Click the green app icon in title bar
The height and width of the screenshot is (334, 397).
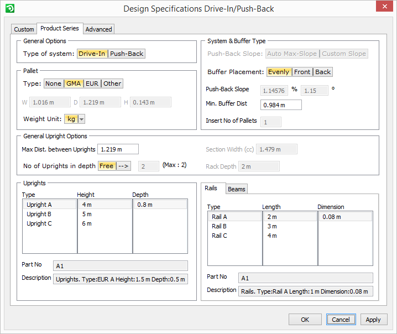(x=9, y=8)
